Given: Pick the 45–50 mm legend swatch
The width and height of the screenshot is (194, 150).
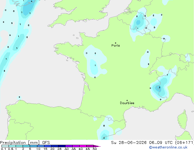Looking at the screenshot, I should (x=90, y=146).
